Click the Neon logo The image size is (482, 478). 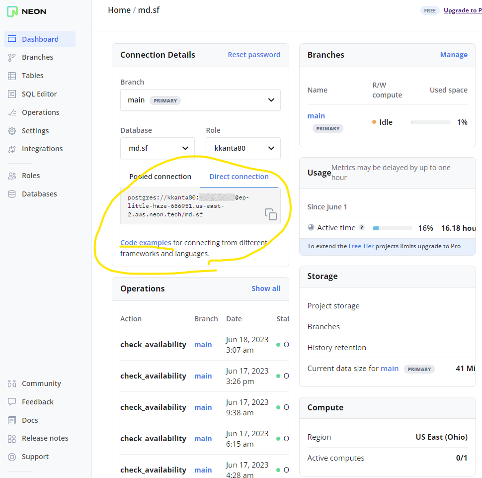pyautogui.click(x=26, y=11)
